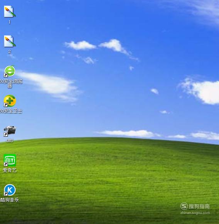Open the 360安全卫士 shortcut icon

[10, 101]
